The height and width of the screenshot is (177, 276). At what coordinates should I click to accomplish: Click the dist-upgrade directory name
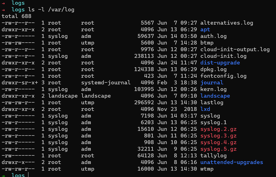[x=220, y=63]
